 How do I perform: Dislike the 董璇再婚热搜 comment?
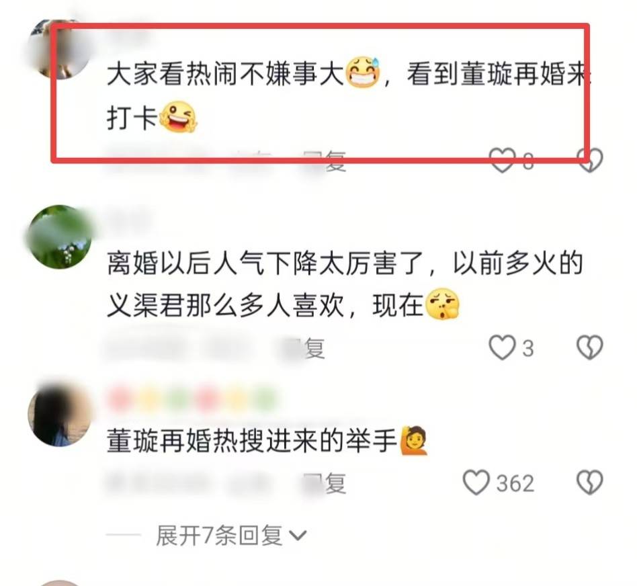pyautogui.click(x=590, y=483)
